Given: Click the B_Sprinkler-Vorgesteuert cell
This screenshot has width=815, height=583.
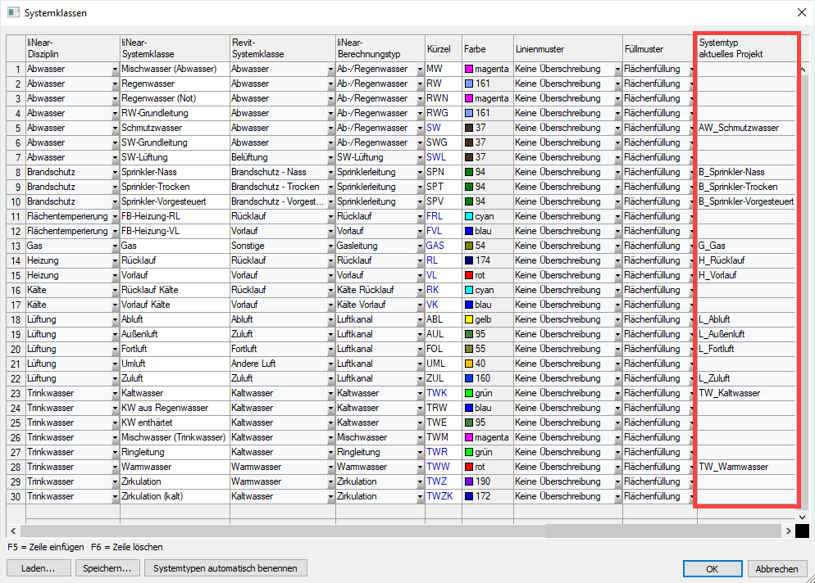Looking at the screenshot, I should [746, 201].
